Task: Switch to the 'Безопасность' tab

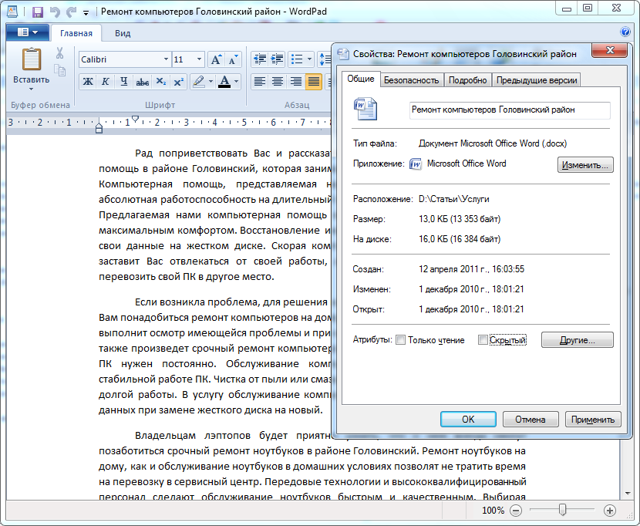Action: click(412, 80)
